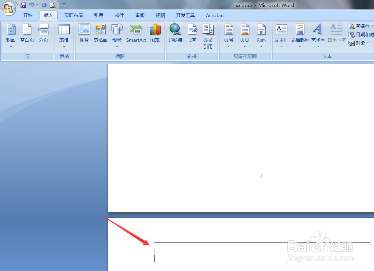Open the 页码 page number menu
This screenshot has width=374, height=271.
click(x=261, y=36)
